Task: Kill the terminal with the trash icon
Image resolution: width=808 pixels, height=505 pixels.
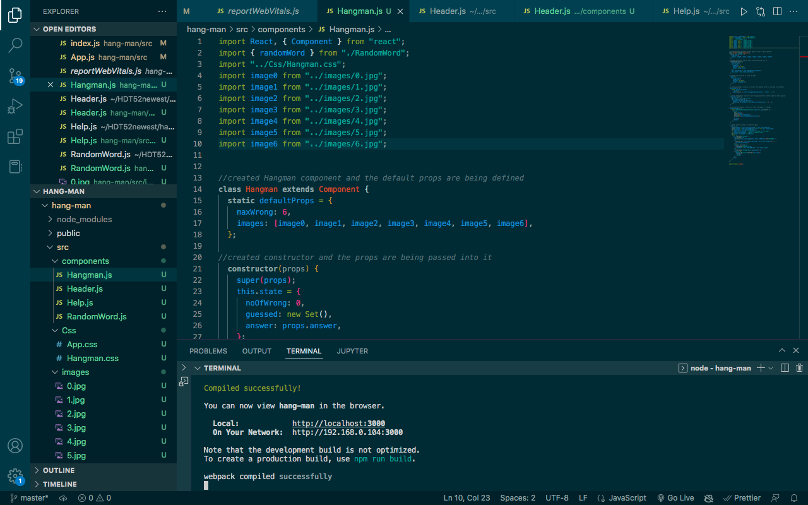Action: tap(799, 367)
